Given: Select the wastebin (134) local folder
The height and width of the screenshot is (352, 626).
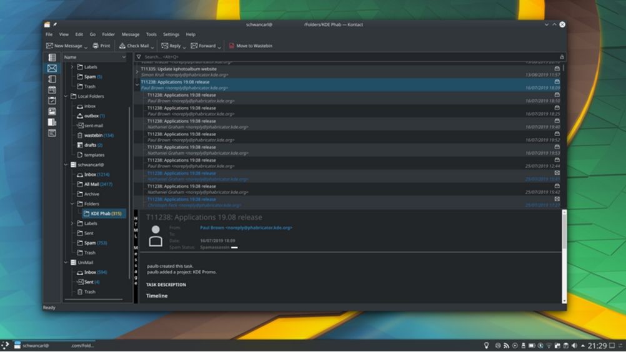Looking at the screenshot, I should coord(95,135).
